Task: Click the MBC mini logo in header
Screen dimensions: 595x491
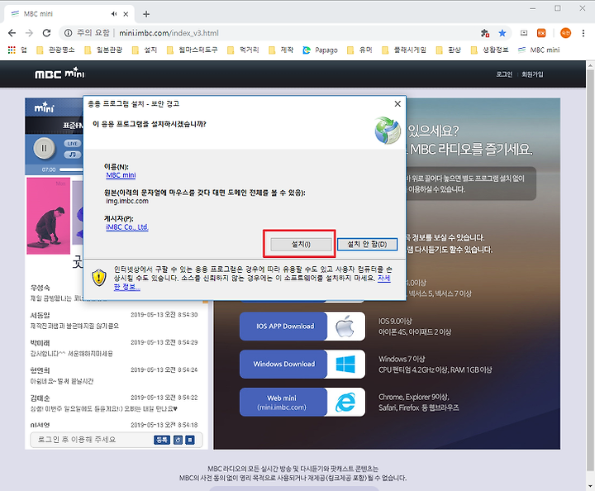Action: (x=59, y=73)
